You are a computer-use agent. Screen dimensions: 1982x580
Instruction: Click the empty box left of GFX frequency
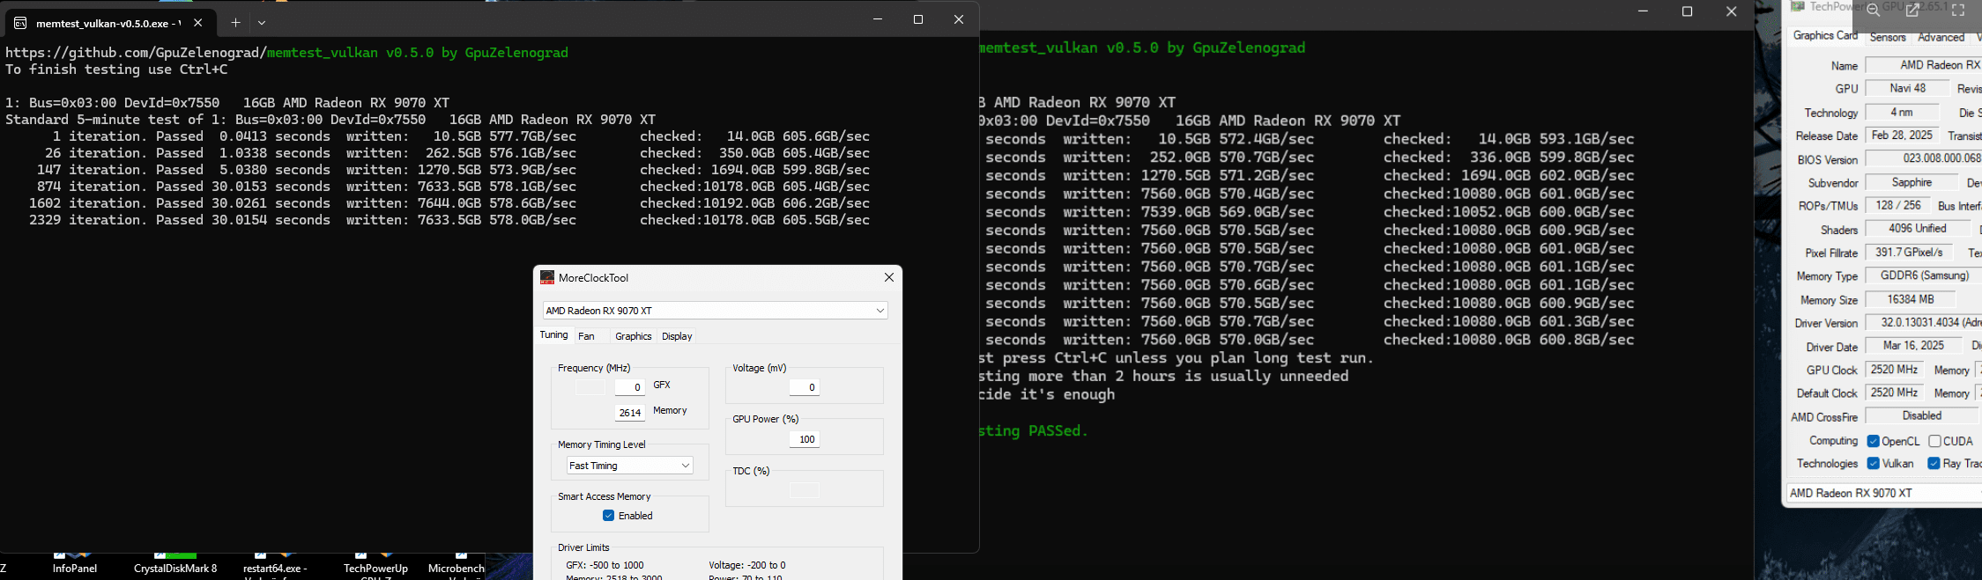590,387
